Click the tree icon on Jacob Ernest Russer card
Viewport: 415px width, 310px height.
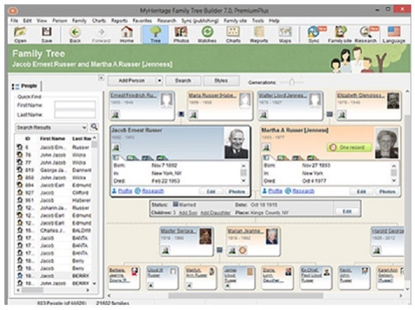pos(116,147)
